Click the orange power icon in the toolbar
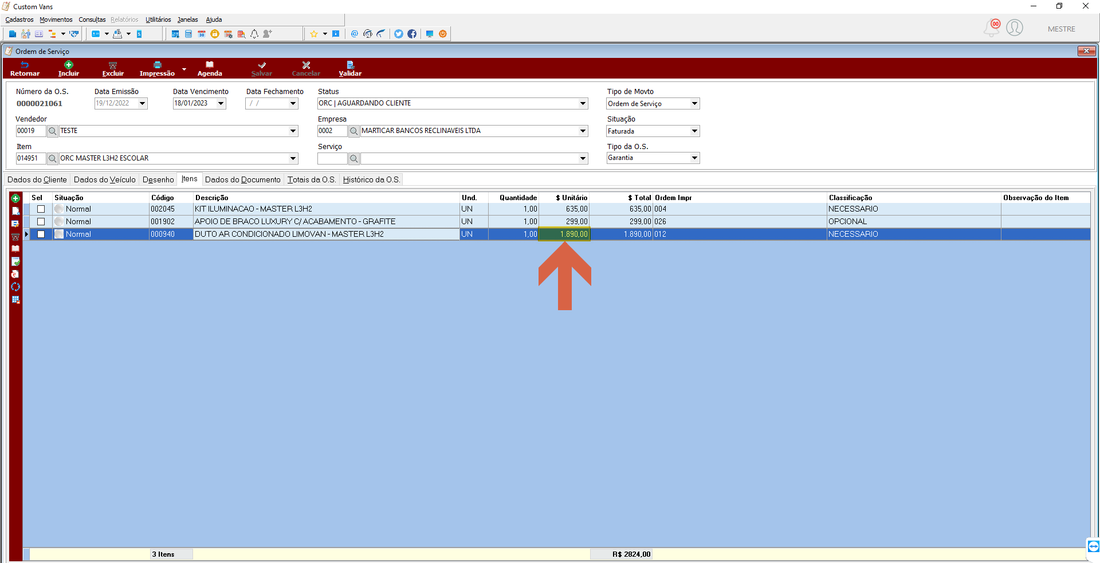Screen dimensions: 1100x563 [443, 34]
